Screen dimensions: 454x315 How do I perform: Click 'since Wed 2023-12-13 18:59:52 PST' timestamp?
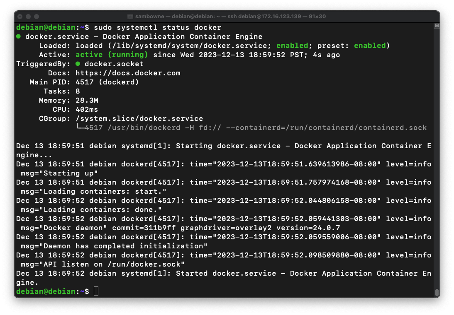[x=228, y=55]
